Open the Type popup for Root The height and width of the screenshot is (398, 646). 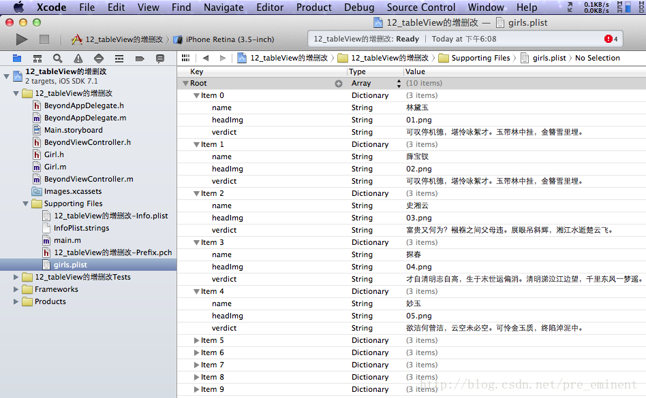pyautogui.click(x=399, y=83)
